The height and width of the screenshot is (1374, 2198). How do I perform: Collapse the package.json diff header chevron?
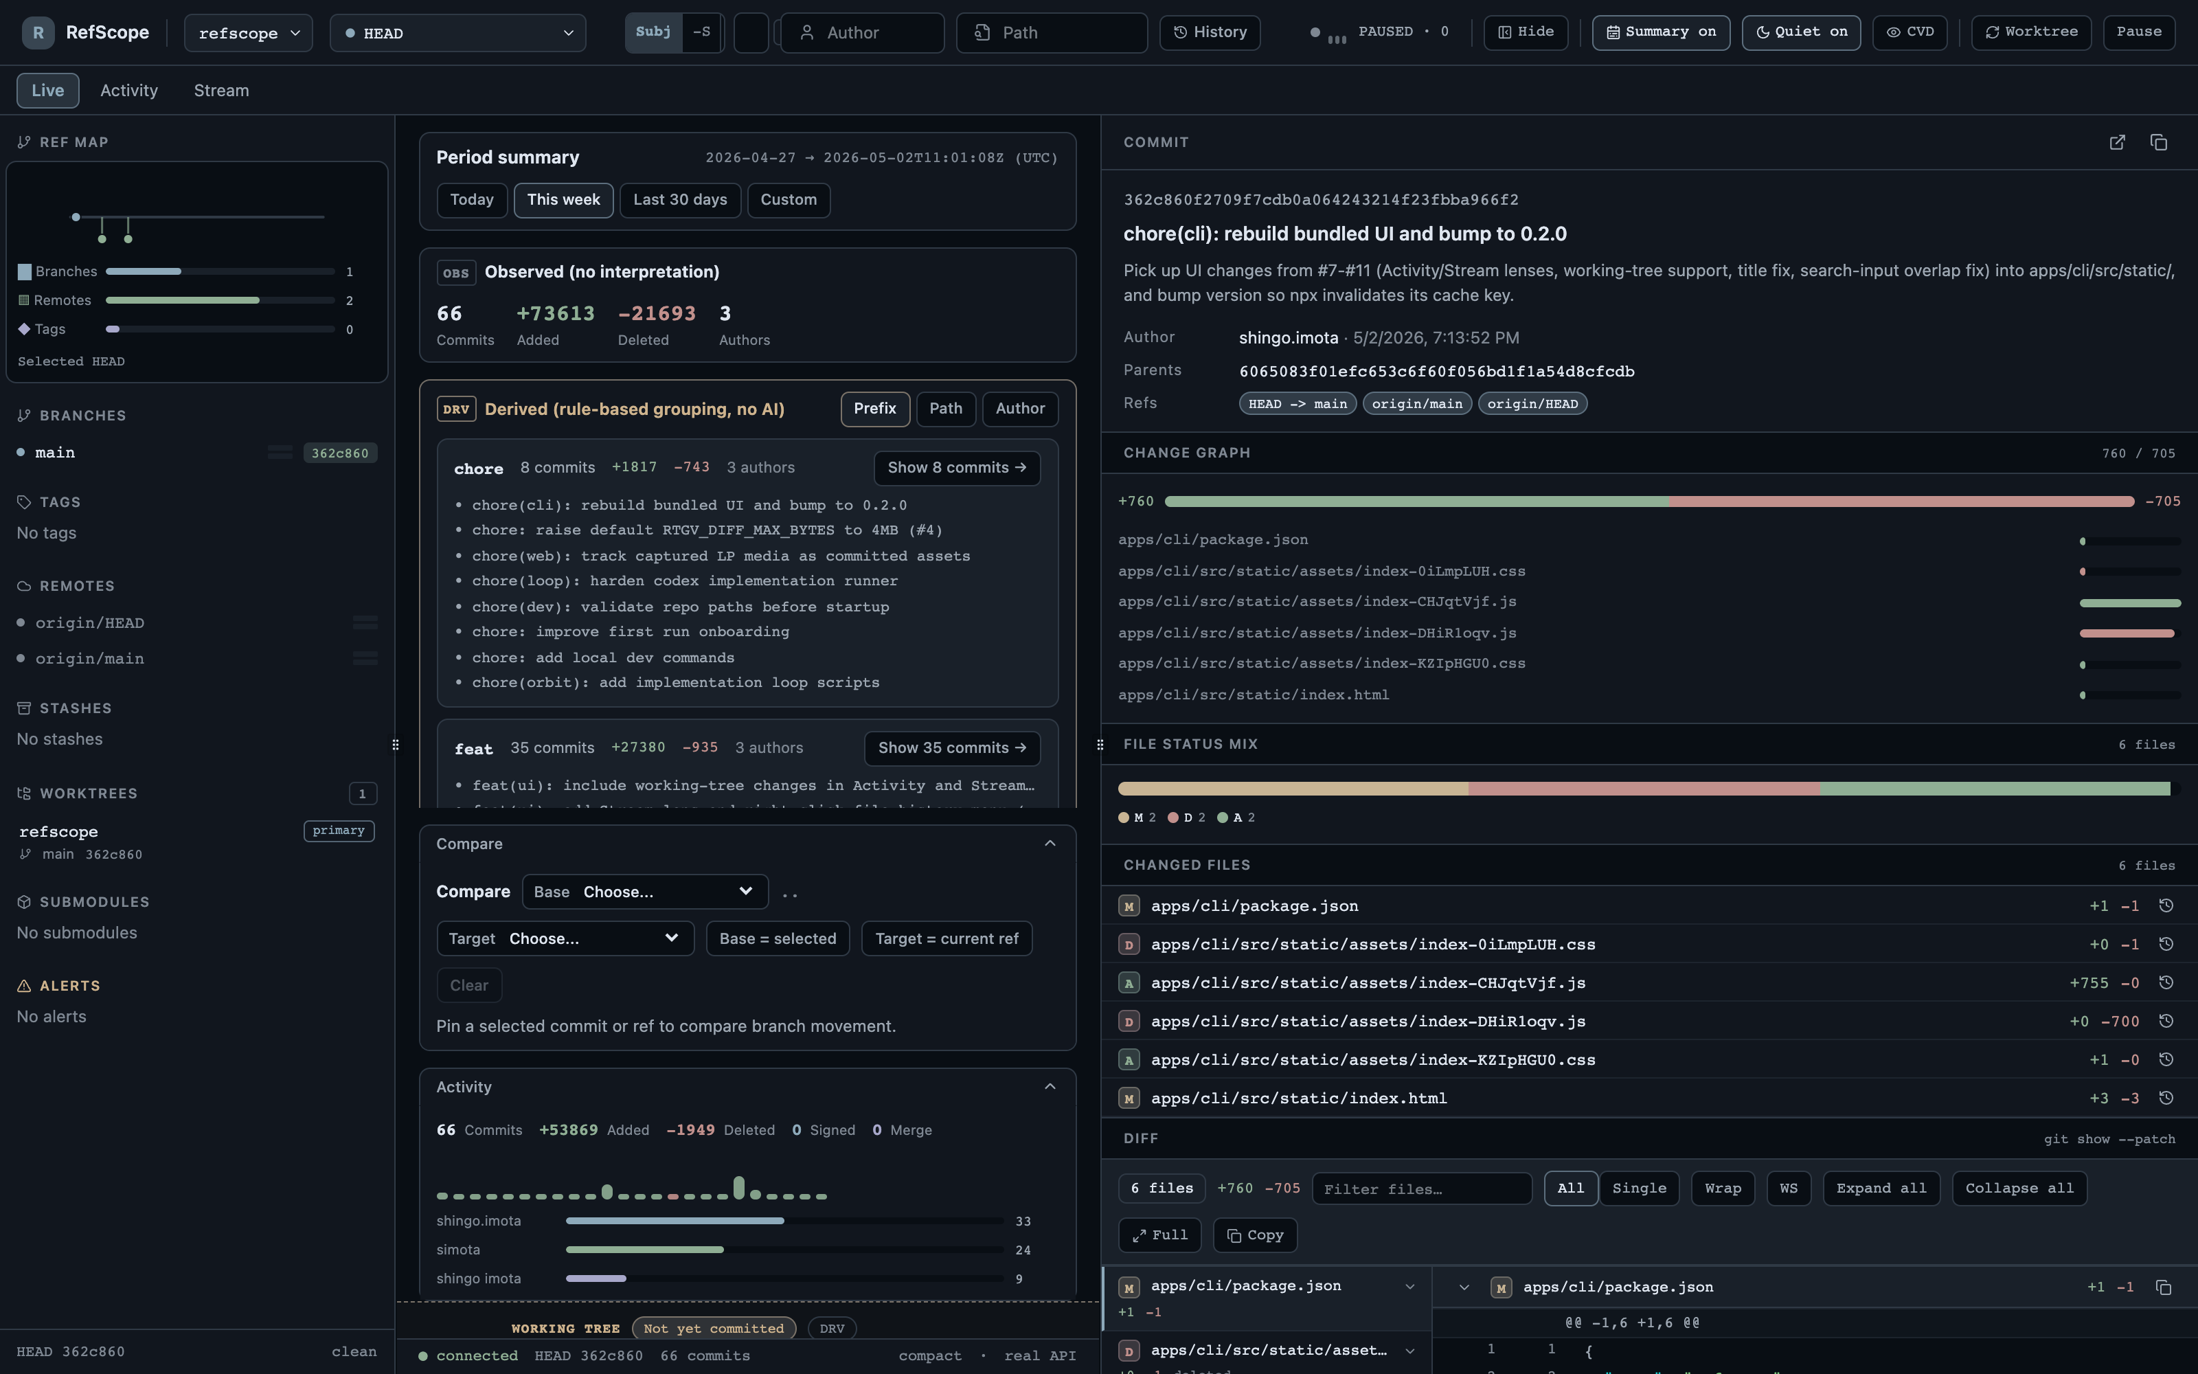1464,1287
